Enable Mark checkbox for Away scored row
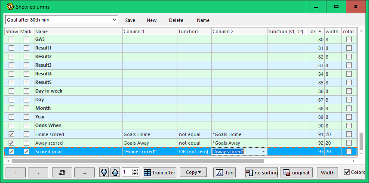Screen dimensions: 369x183 tap(27, 143)
